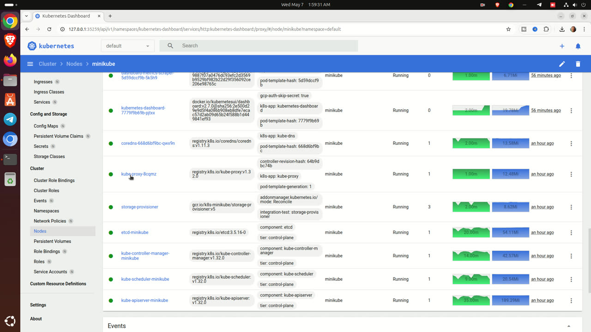
Task: Open Secrets in the sidebar
Action: click(x=41, y=146)
